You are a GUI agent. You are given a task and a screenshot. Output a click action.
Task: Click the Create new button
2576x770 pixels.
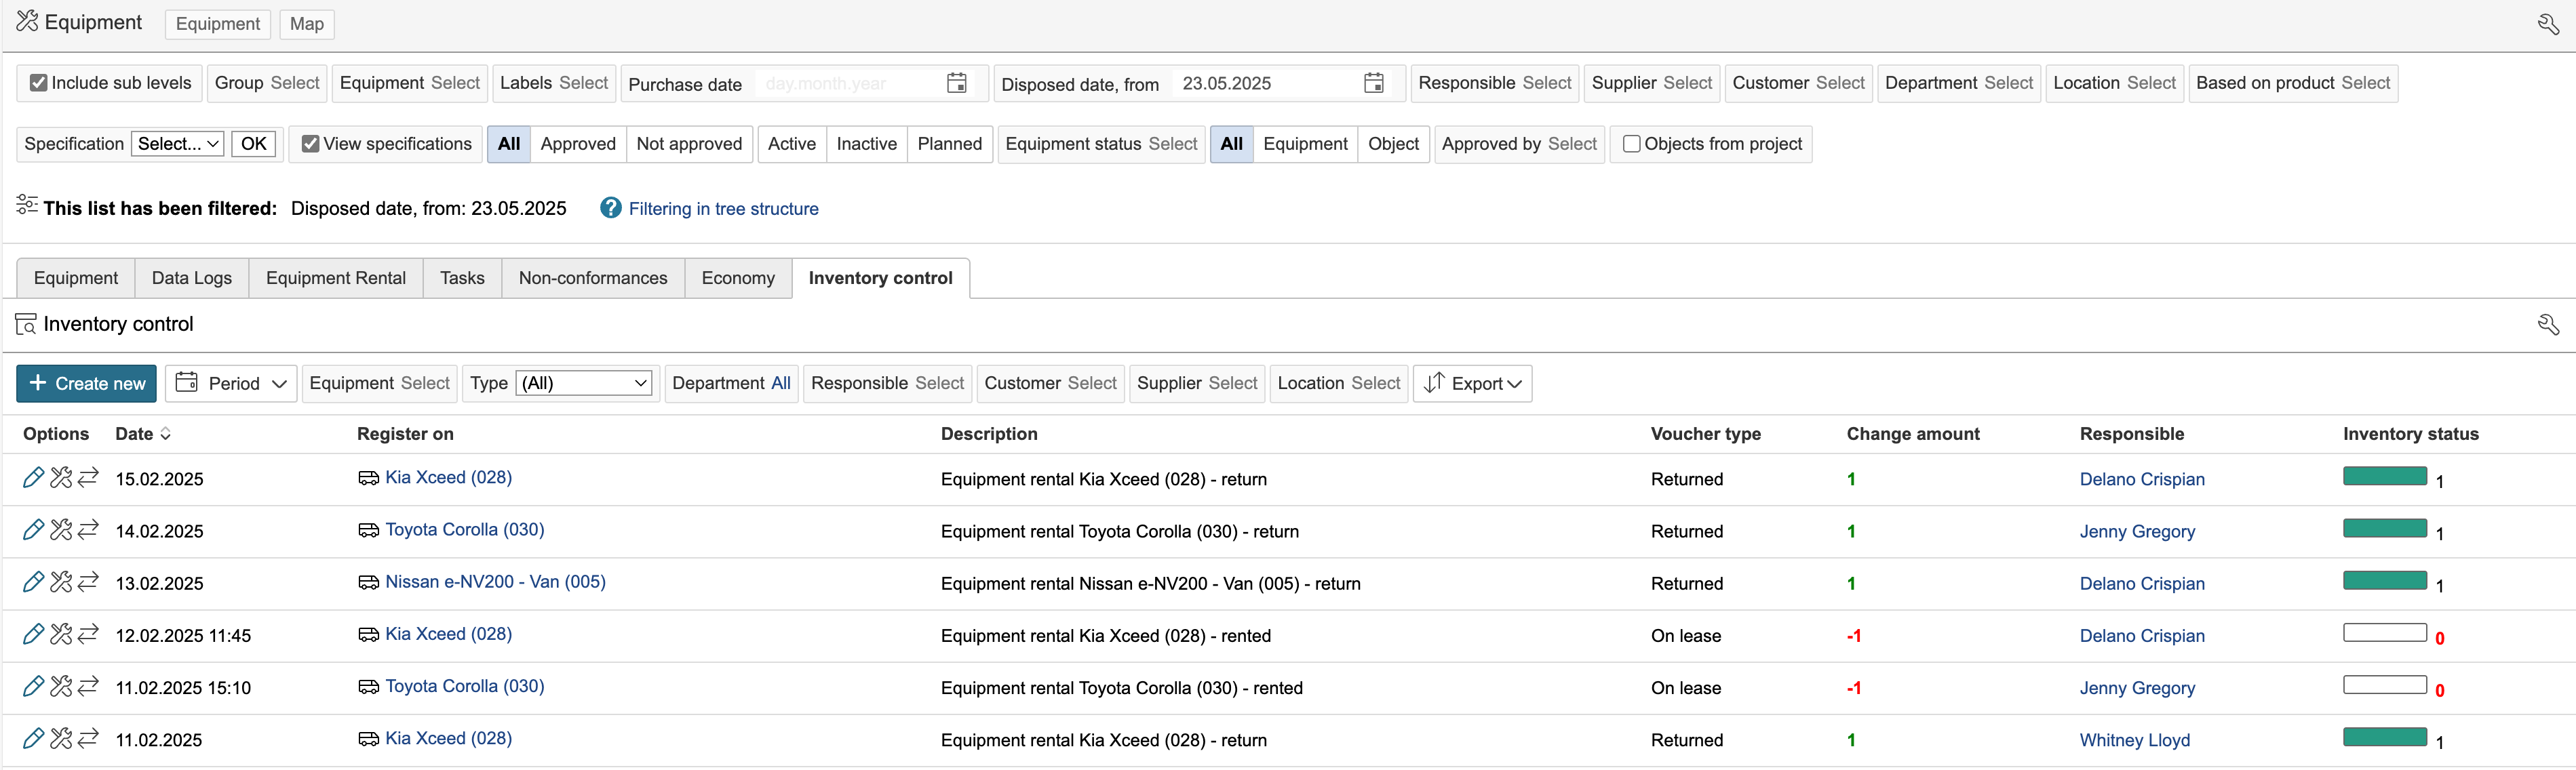tap(86, 383)
